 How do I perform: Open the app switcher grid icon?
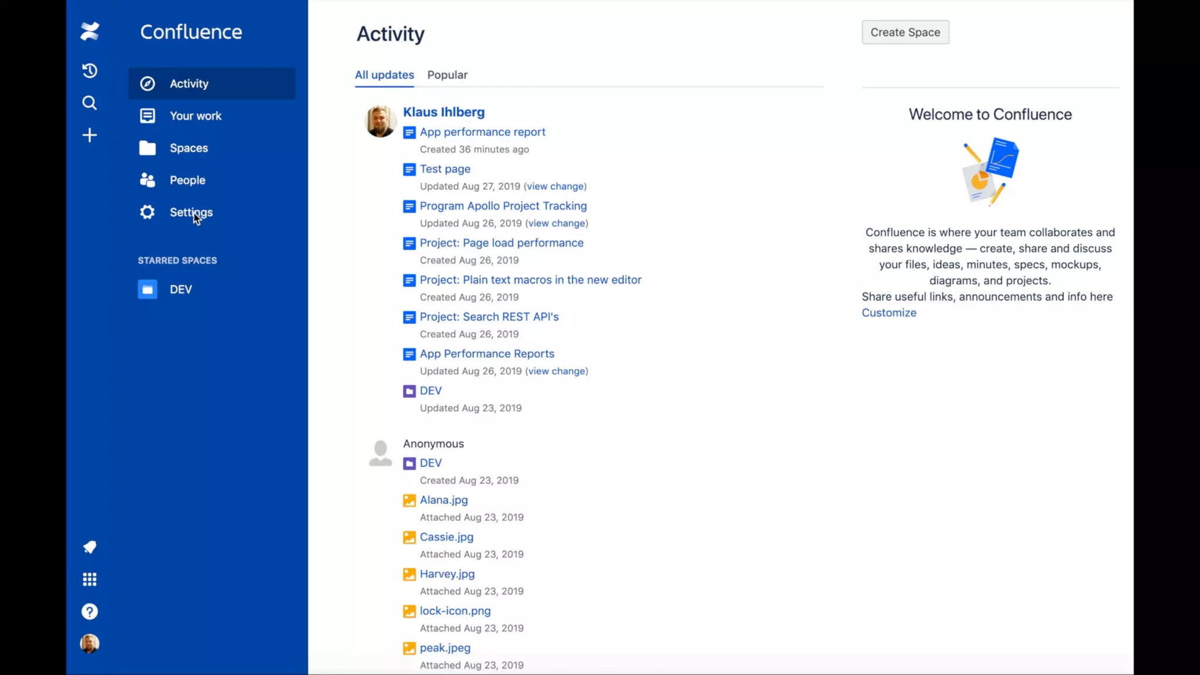(x=90, y=579)
